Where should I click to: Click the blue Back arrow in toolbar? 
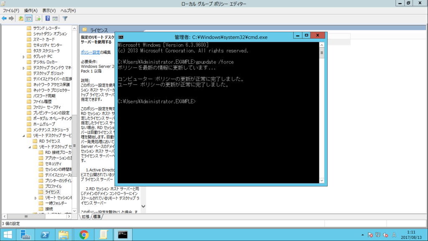pos(4,18)
